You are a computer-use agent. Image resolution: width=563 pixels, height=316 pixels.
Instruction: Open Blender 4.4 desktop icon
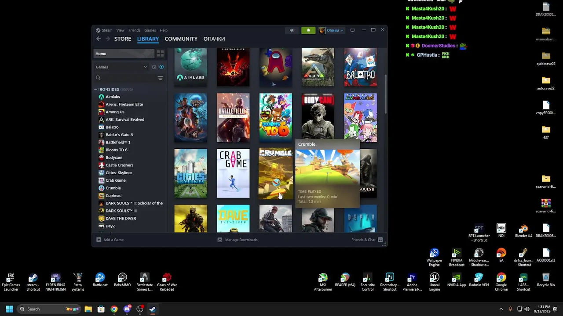tap(523, 231)
